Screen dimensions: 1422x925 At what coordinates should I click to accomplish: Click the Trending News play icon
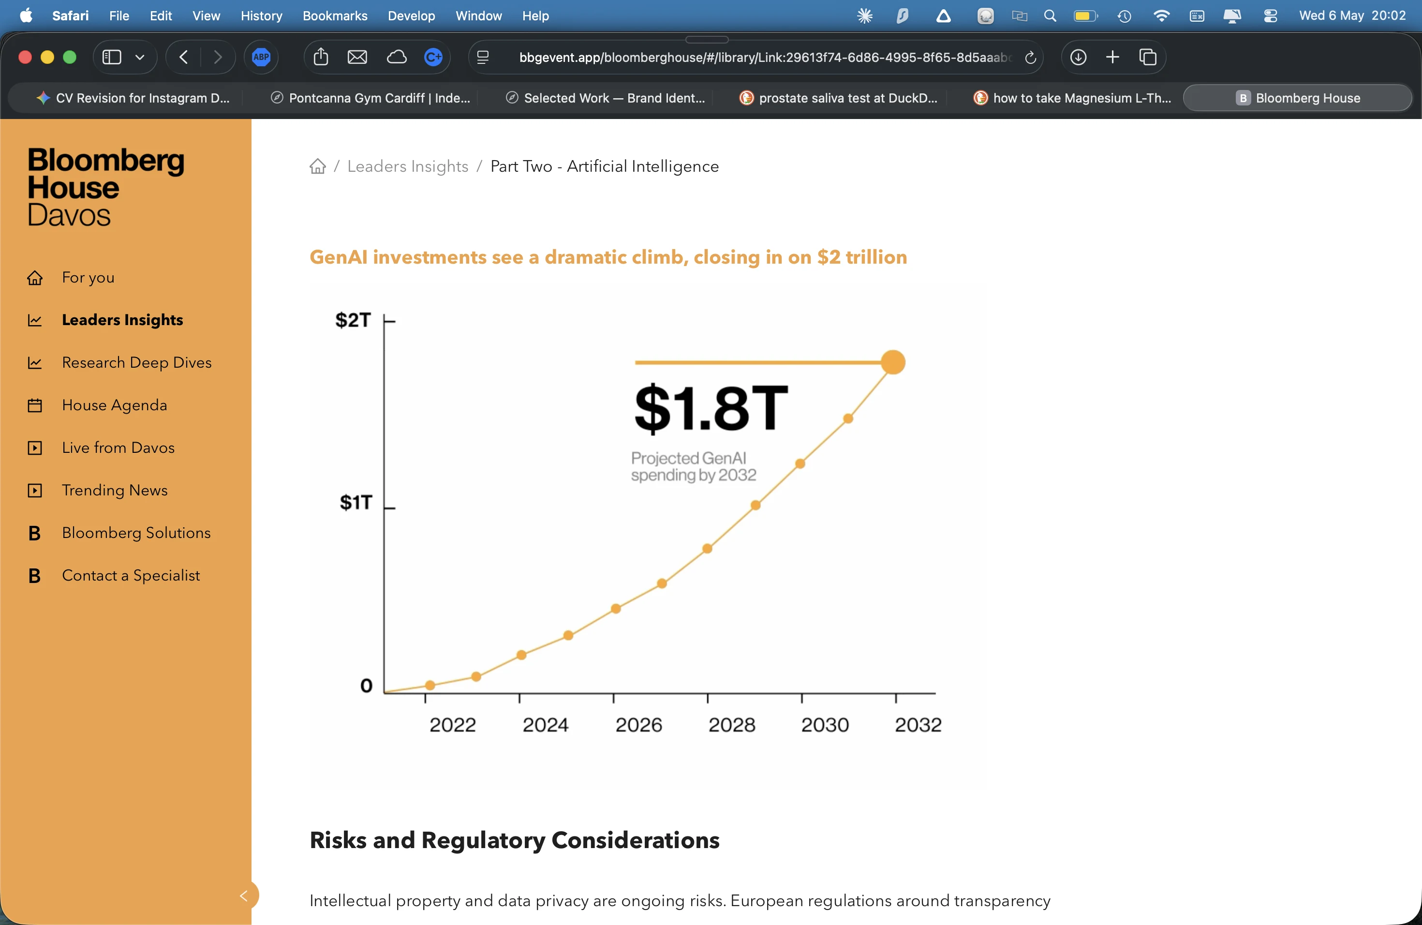[x=35, y=490]
